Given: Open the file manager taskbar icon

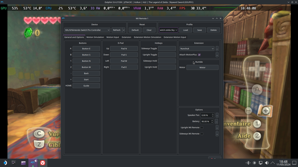Looking at the screenshot, I should point(23,163).
